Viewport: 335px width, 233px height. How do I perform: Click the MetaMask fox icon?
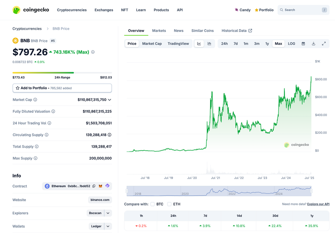pos(100,186)
